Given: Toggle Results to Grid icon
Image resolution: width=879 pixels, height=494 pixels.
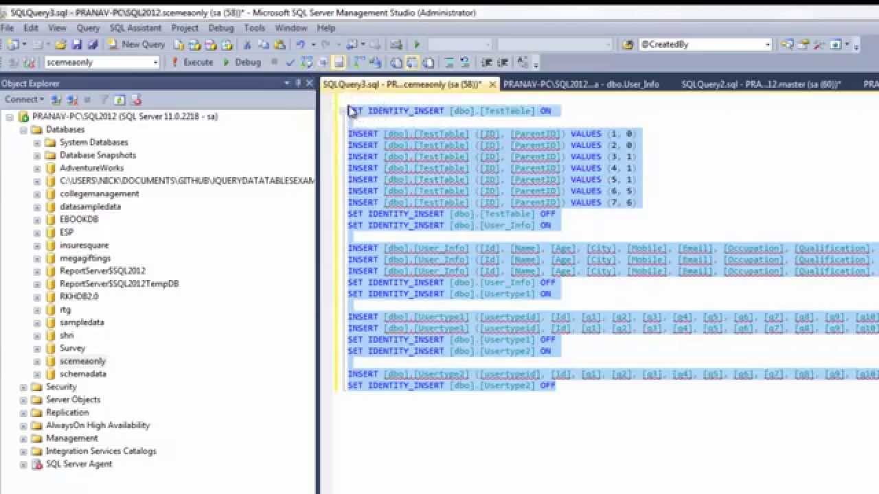Looking at the screenshot, I should (412, 62).
